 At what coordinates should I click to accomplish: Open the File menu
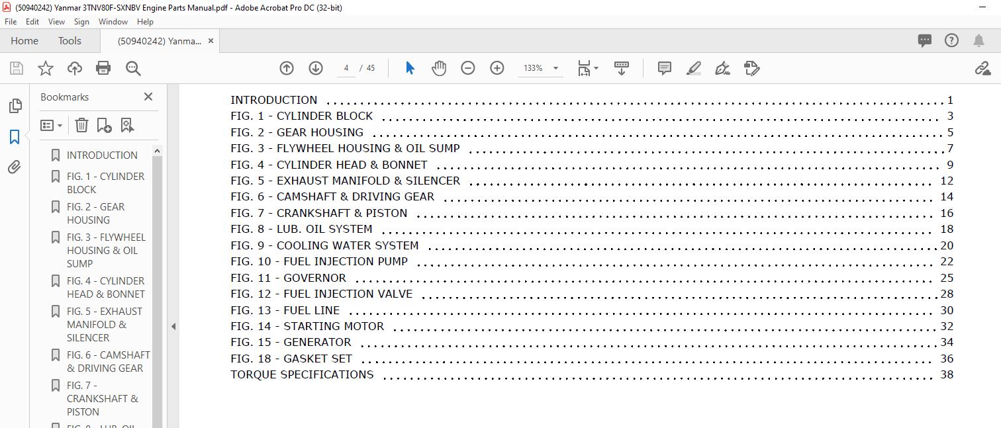coord(11,22)
